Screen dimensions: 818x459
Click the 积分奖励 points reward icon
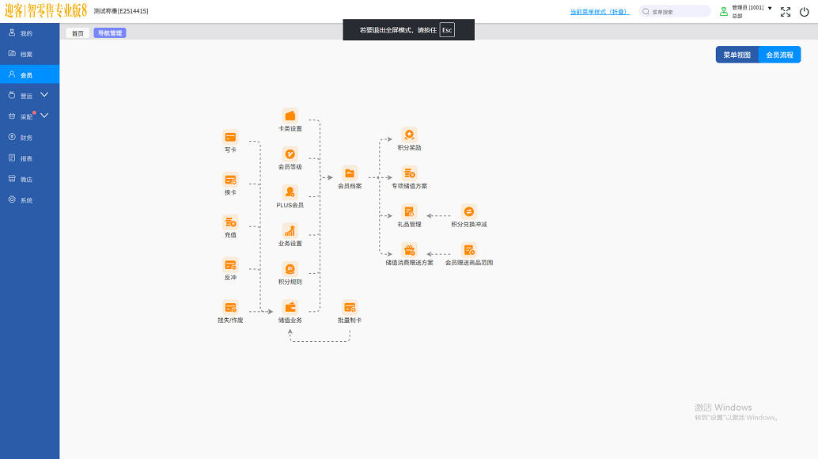point(409,135)
